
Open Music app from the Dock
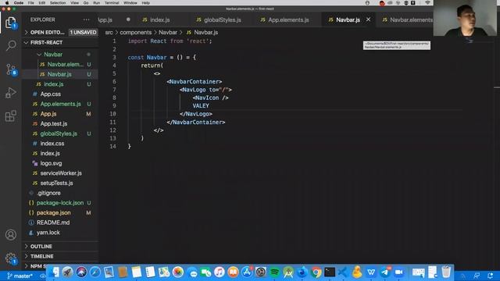tap(220, 272)
